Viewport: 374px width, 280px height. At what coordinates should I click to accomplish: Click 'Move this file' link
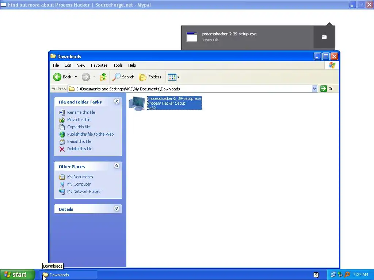pos(79,120)
